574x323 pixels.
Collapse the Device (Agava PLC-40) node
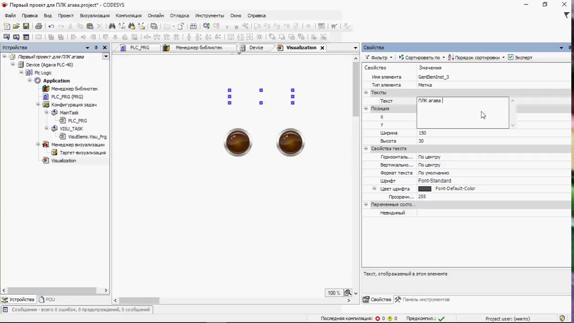tap(13, 65)
